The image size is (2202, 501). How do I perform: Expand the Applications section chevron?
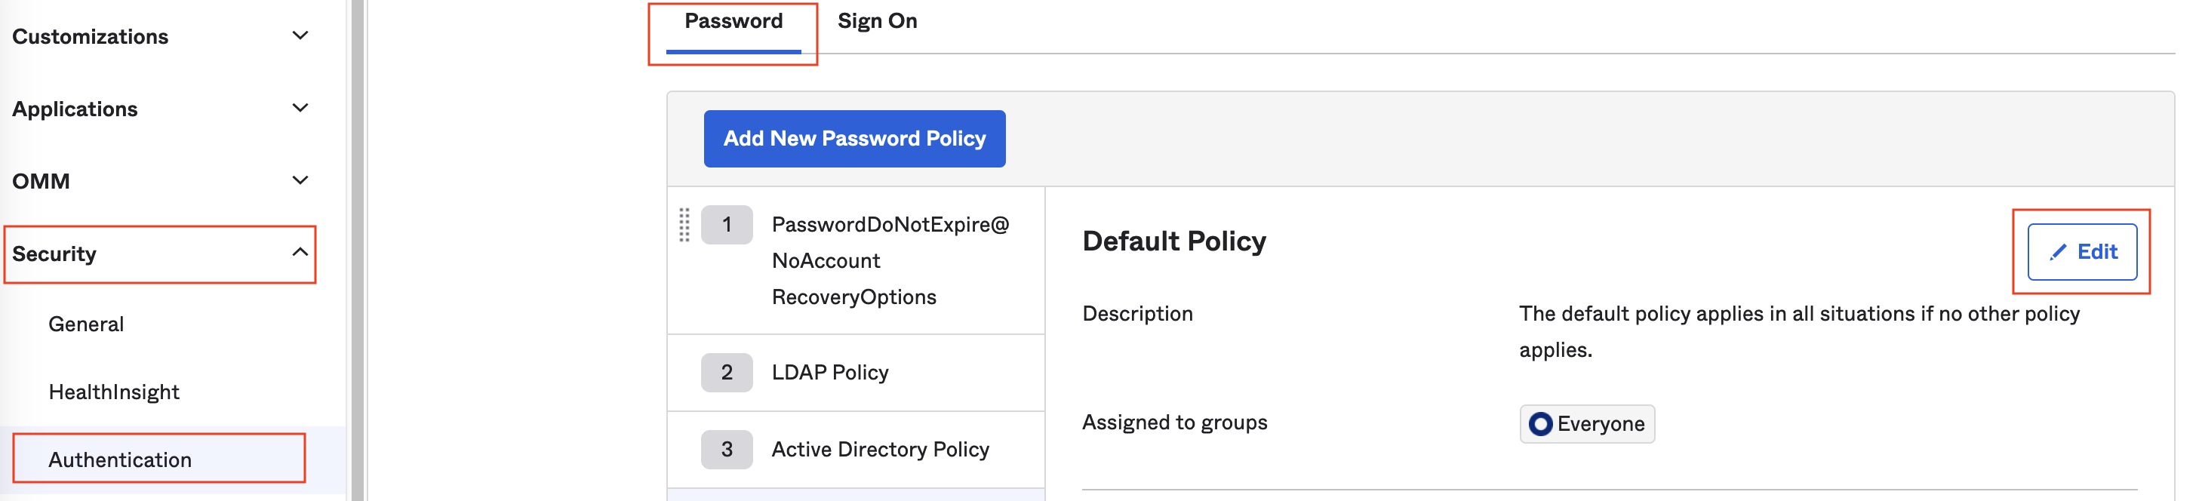[x=300, y=109]
